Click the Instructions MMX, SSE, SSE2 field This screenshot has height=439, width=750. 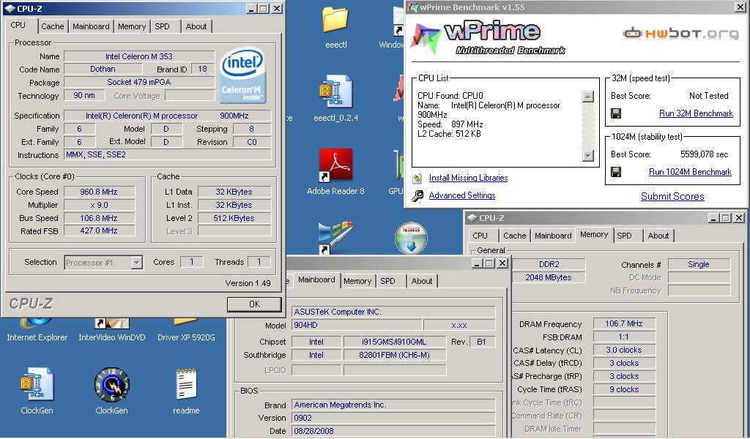[168, 155]
